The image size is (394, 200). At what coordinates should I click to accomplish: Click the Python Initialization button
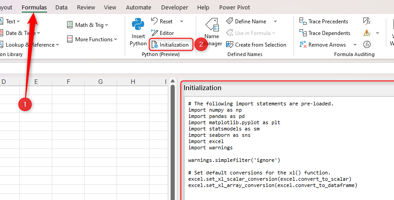click(x=171, y=45)
